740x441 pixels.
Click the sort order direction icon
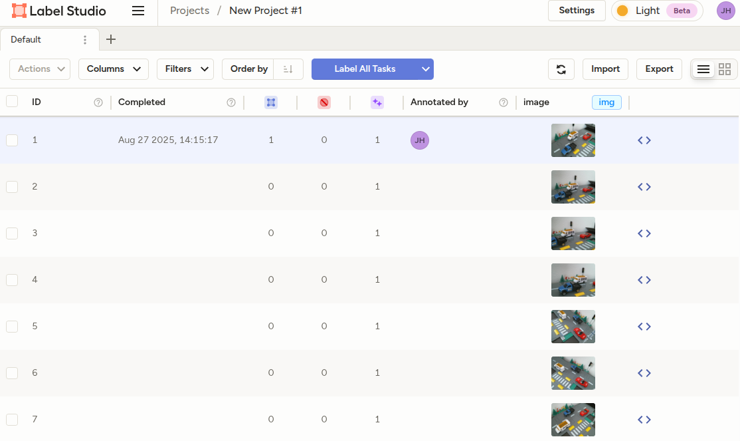pos(288,69)
